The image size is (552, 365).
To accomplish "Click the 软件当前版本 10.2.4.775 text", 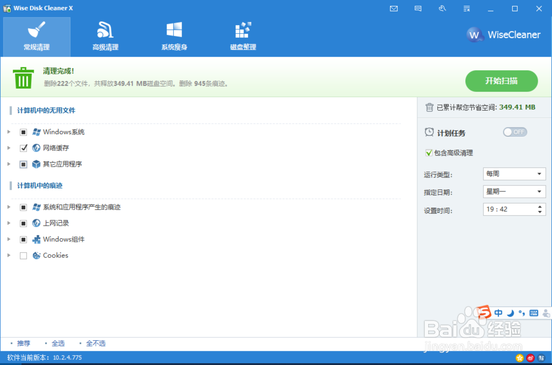I will 44,357.
